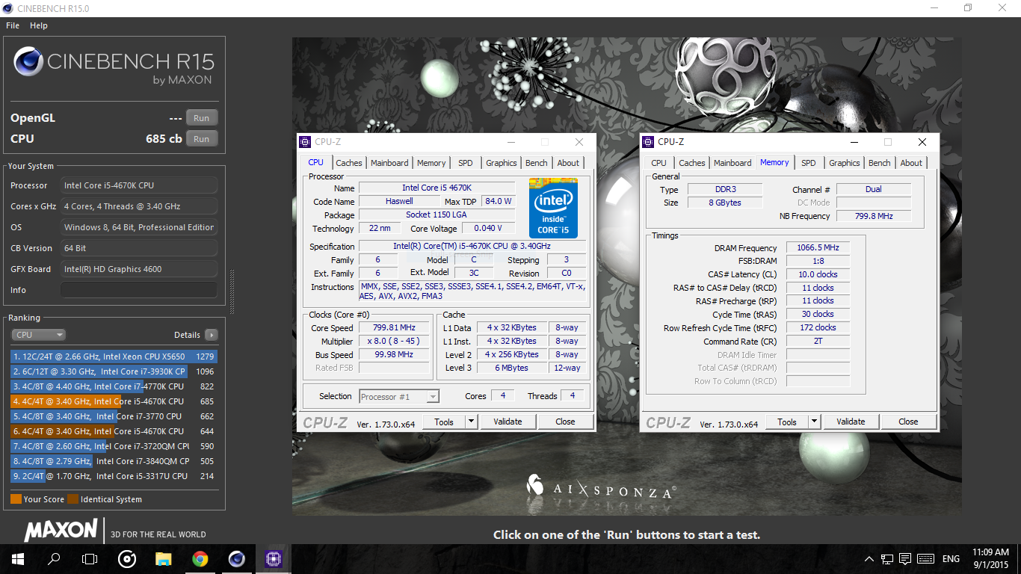Click Close button in right CPU-Z
The image size is (1021, 574).
(x=908, y=422)
